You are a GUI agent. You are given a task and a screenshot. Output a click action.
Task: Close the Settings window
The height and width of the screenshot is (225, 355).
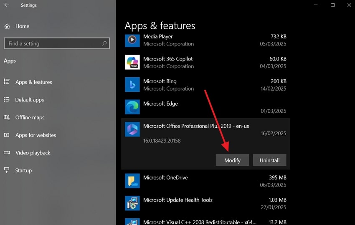pos(349,5)
